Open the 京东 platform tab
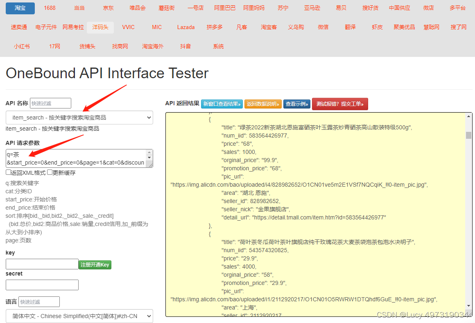The width and height of the screenshot is (475, 323). point(108,8)
